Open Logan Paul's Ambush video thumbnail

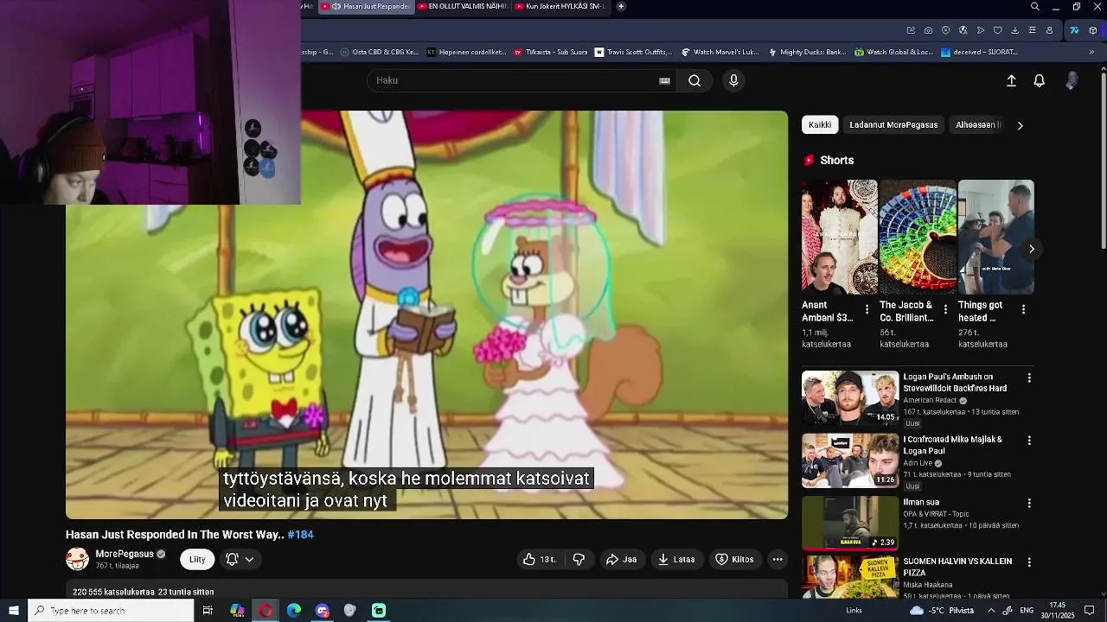850,398
